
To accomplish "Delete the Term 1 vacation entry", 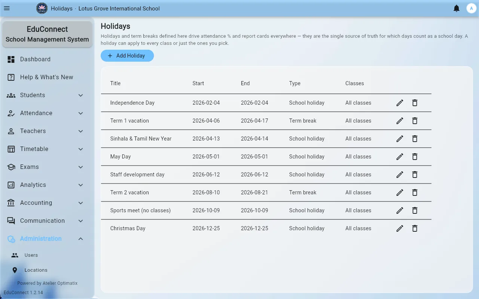I will coord(415,121).
